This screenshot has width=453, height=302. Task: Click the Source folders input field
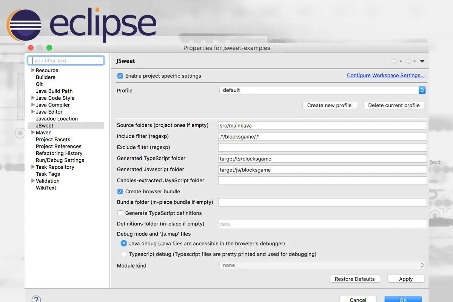[x=322, y=125]
